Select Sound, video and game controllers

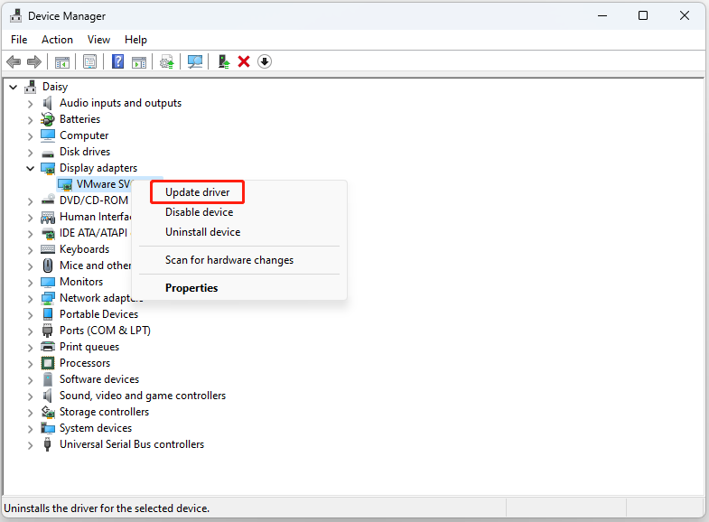coord(143,396)
